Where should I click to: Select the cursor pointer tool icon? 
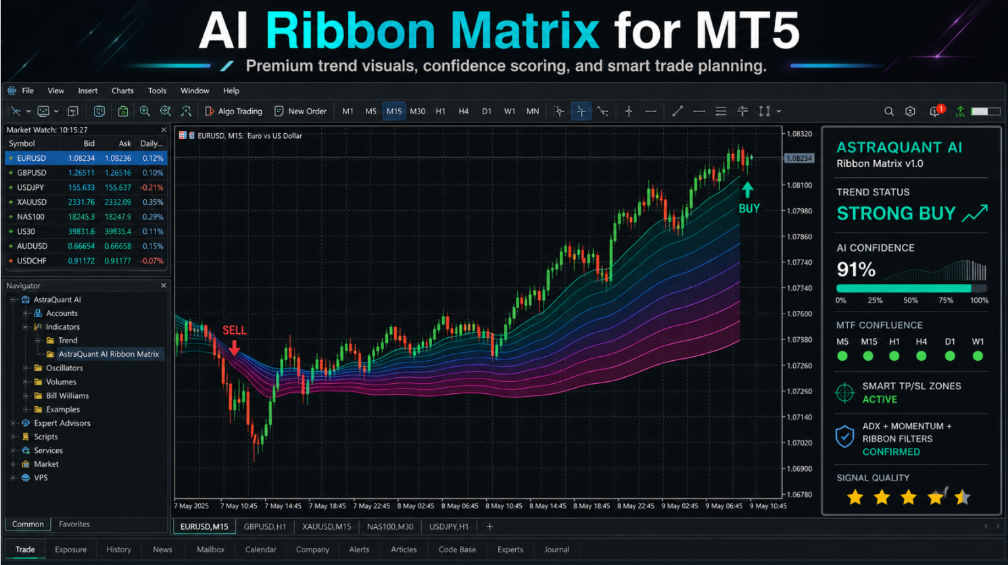559,112
